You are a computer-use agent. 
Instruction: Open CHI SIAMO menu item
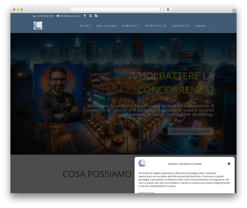(106, 26)
